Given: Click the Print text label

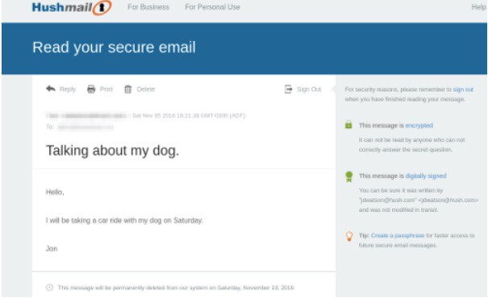Looking at the screenshot, I should [x=106, y=89].
